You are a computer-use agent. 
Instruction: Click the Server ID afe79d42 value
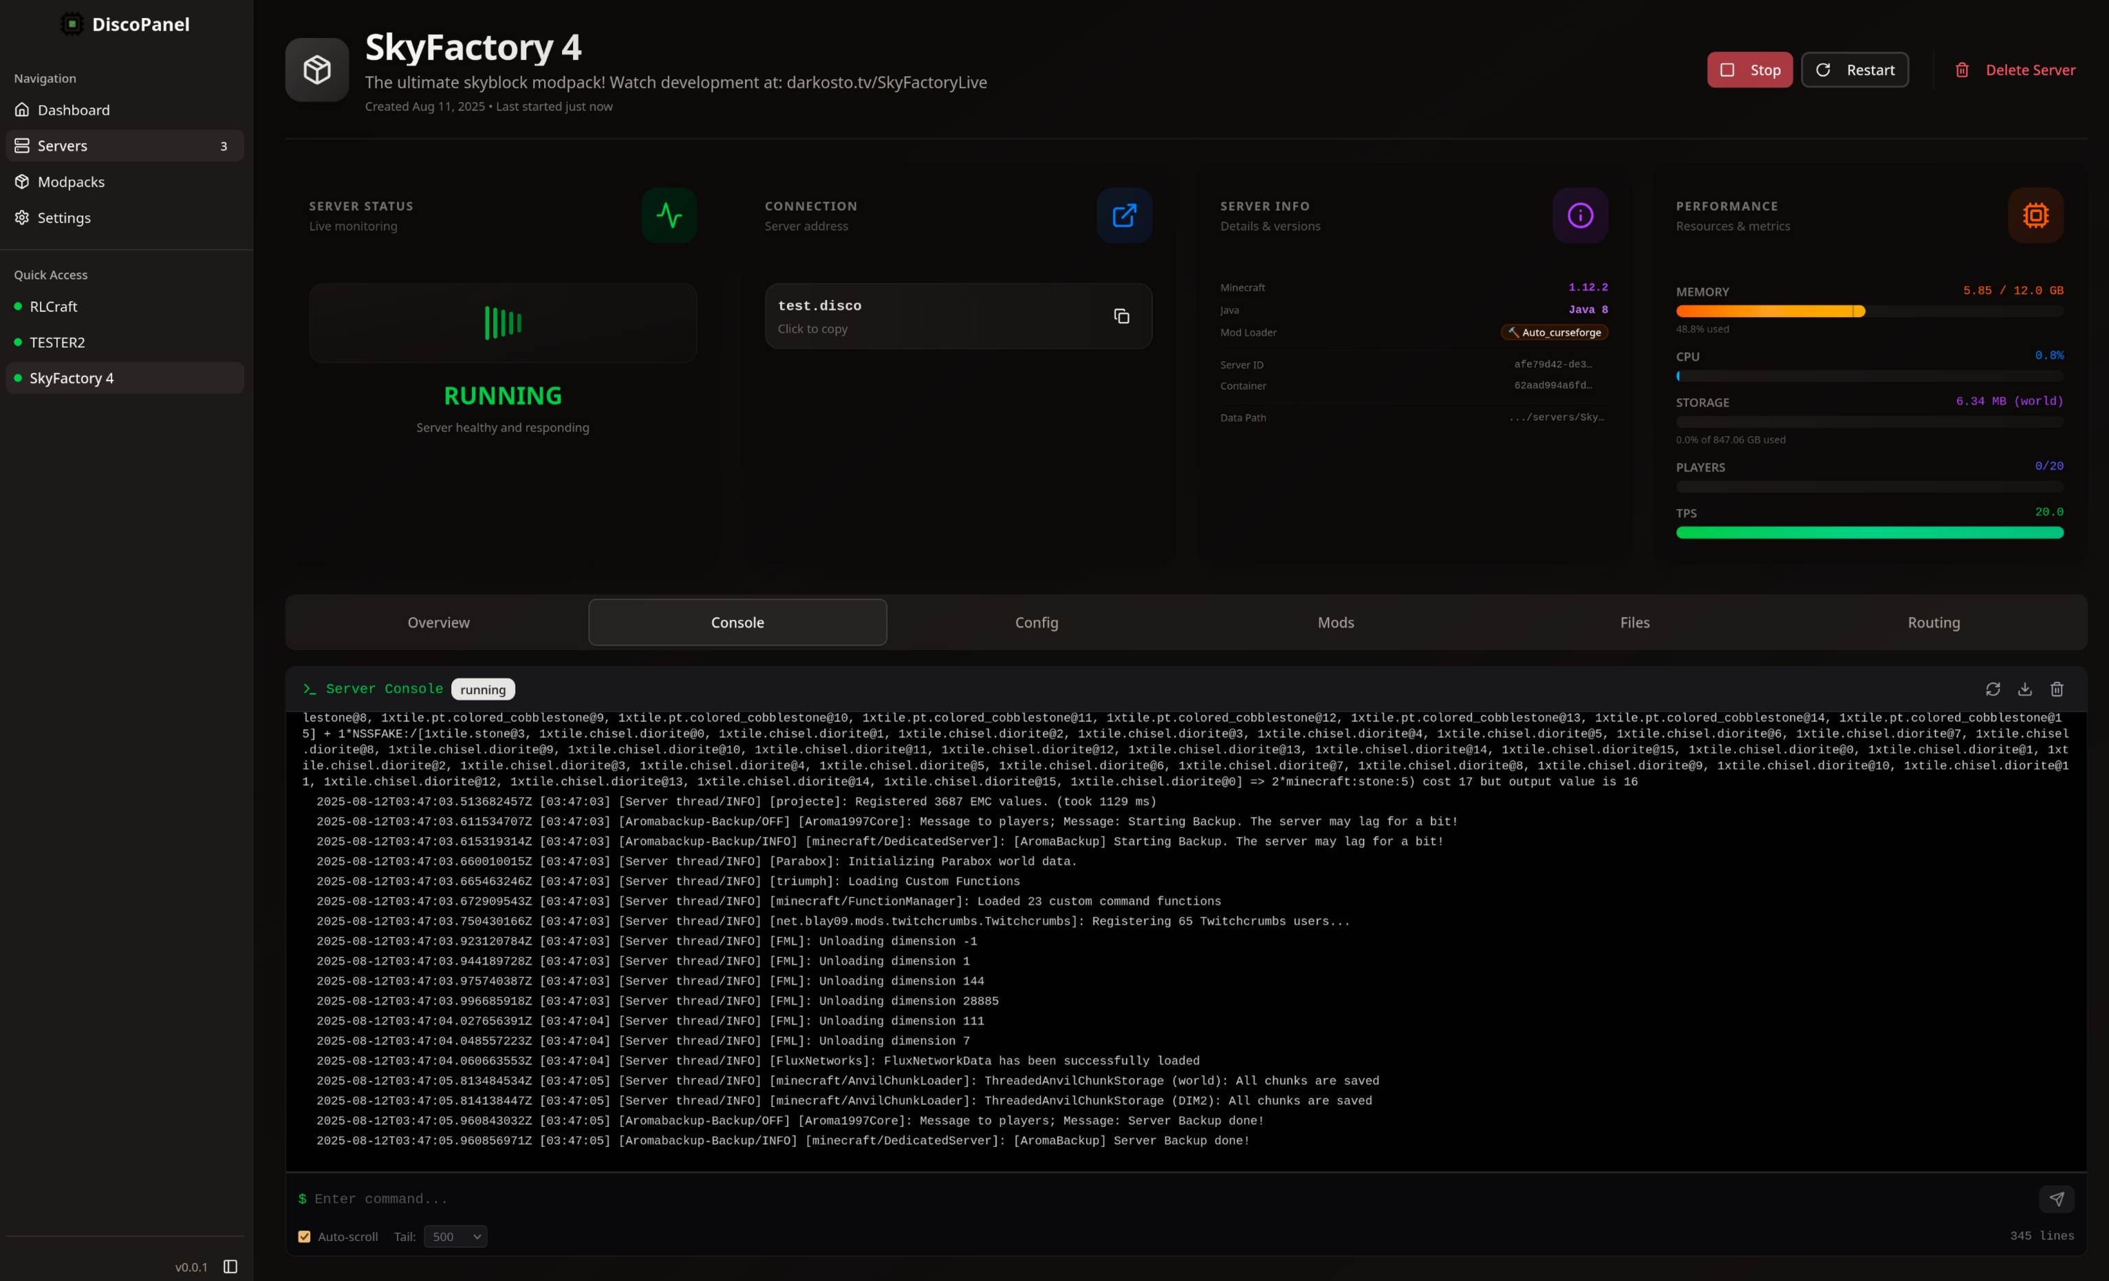click(x=1553, y=364)
